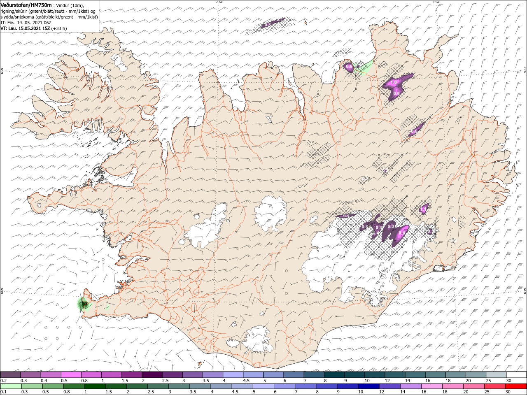This screenshot has width=527, height=395.
Task: Click the '0.6' value beside the pale green patch
Action: point(349,66)
